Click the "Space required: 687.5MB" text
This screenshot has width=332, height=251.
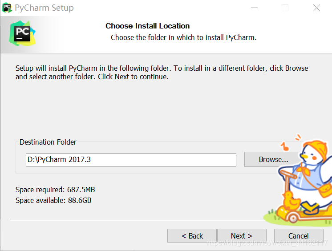(x=55, y=190)
